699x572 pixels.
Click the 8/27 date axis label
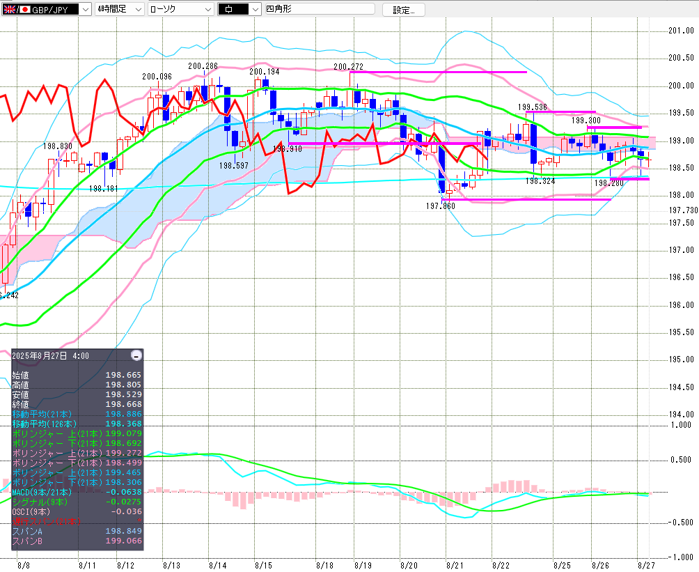(x=646, y=565)
